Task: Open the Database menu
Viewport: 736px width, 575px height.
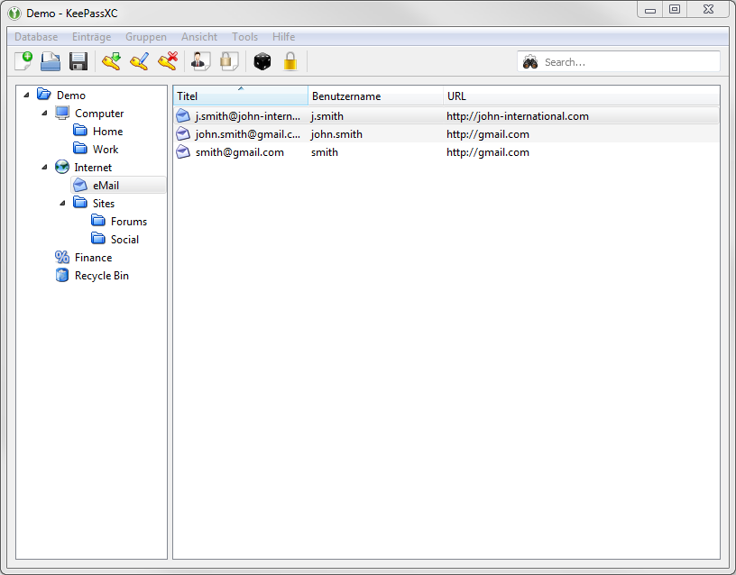Action: (36, 37)
